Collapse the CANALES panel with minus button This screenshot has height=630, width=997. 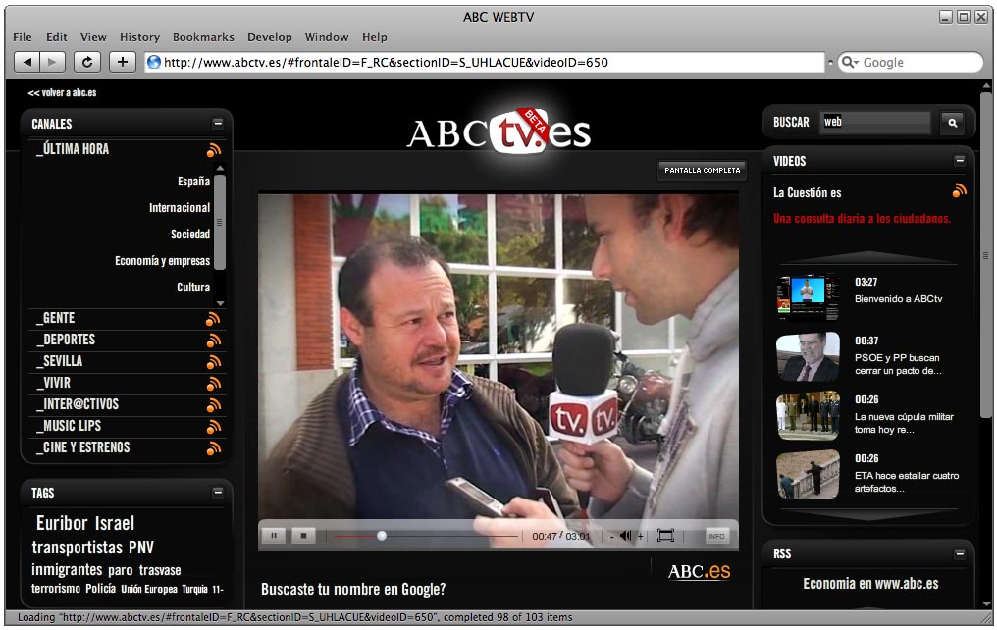218,124
